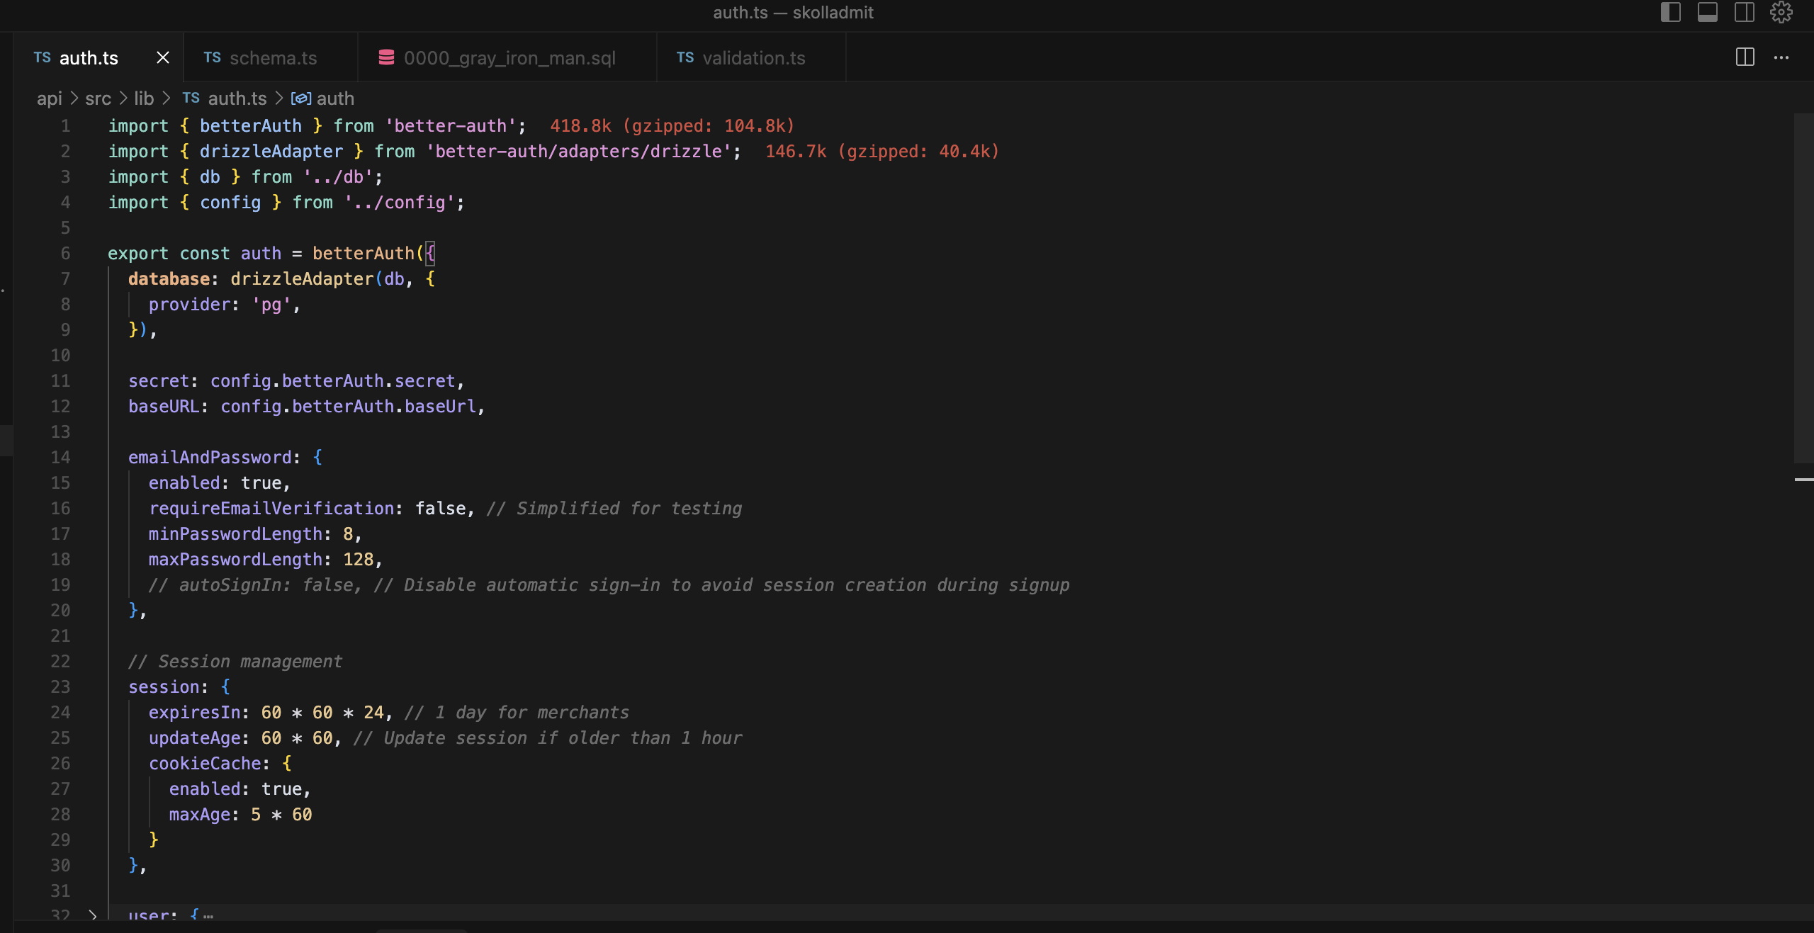Screen dimensions: 1814x933
Task: Click '// Session management' comment
Action: [x=235, y=662]
